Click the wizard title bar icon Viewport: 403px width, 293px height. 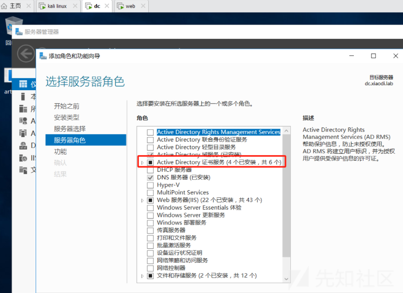point(43,56)
